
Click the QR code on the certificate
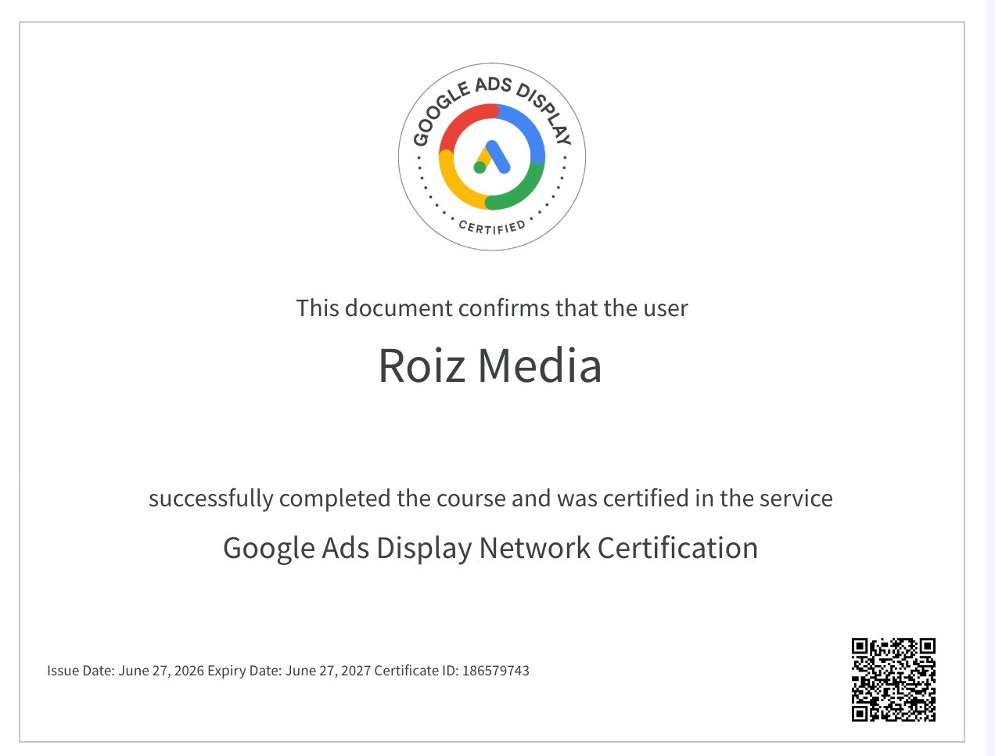(893, 679)
